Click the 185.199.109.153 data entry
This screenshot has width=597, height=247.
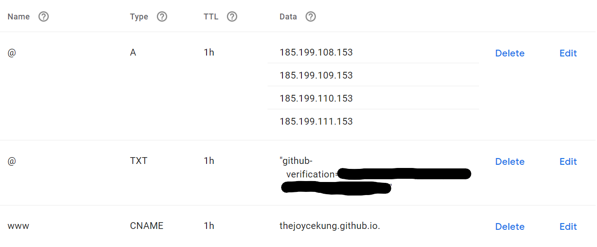(316, 75)
